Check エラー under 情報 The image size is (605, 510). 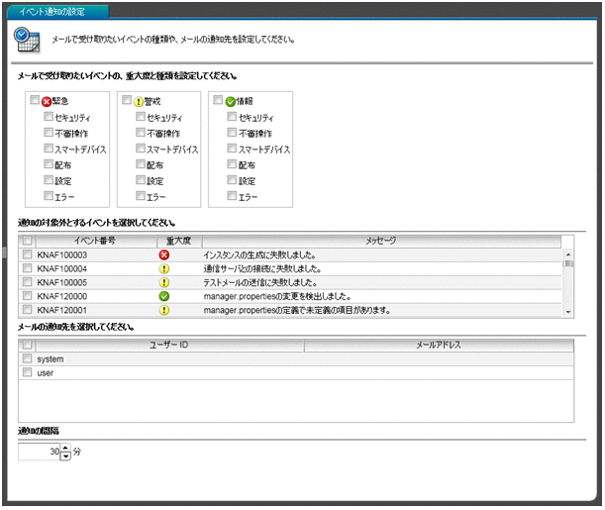232,196
